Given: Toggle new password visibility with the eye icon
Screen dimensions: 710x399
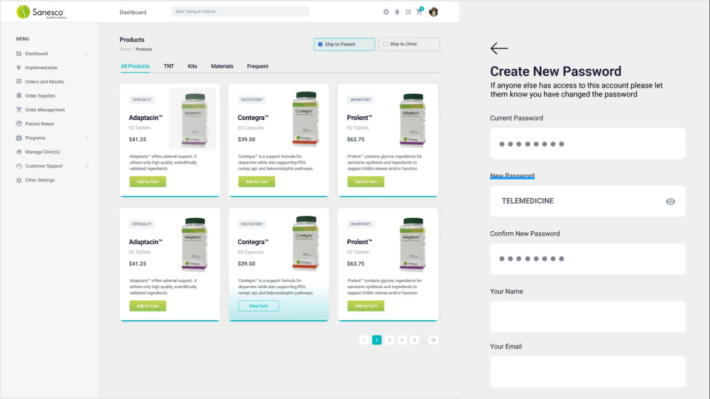Looking at the screenshot, I should (x=671, y=202).
